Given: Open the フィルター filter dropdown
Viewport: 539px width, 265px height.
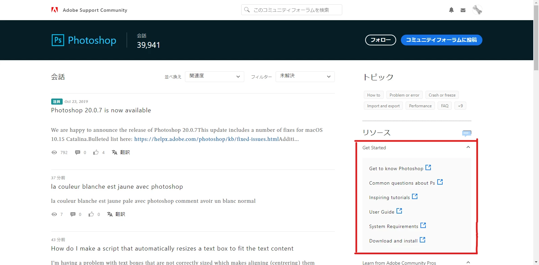Looking at the screenshot, I should point(305,76).
